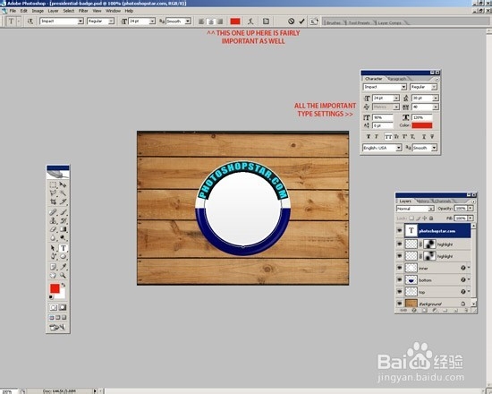Screen dimensions: 492x394
Task: Select the Ellipse shape tool
Action: point(64,256)
